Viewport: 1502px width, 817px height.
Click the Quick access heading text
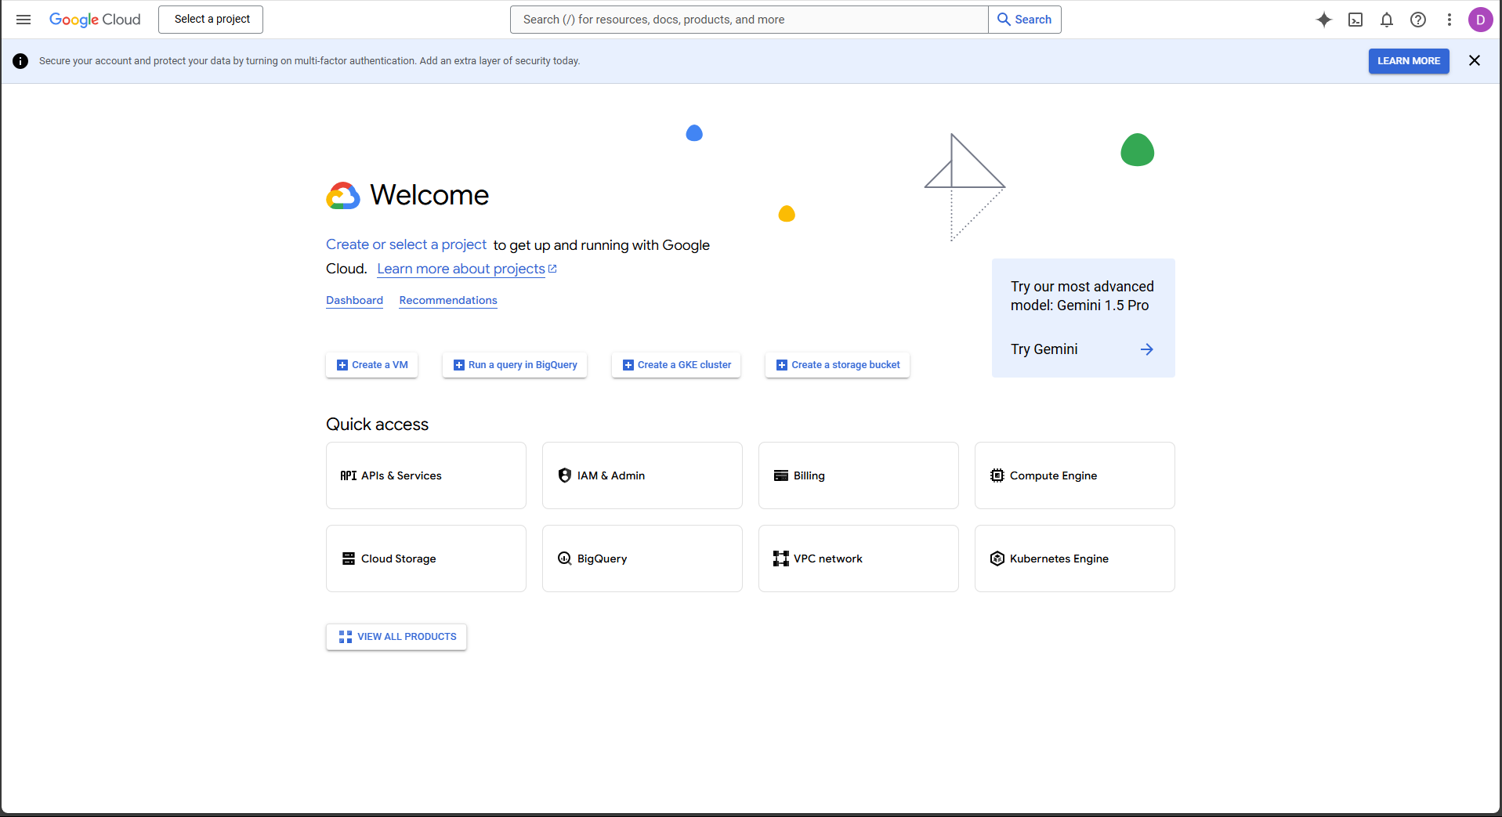tap(377, 424)
